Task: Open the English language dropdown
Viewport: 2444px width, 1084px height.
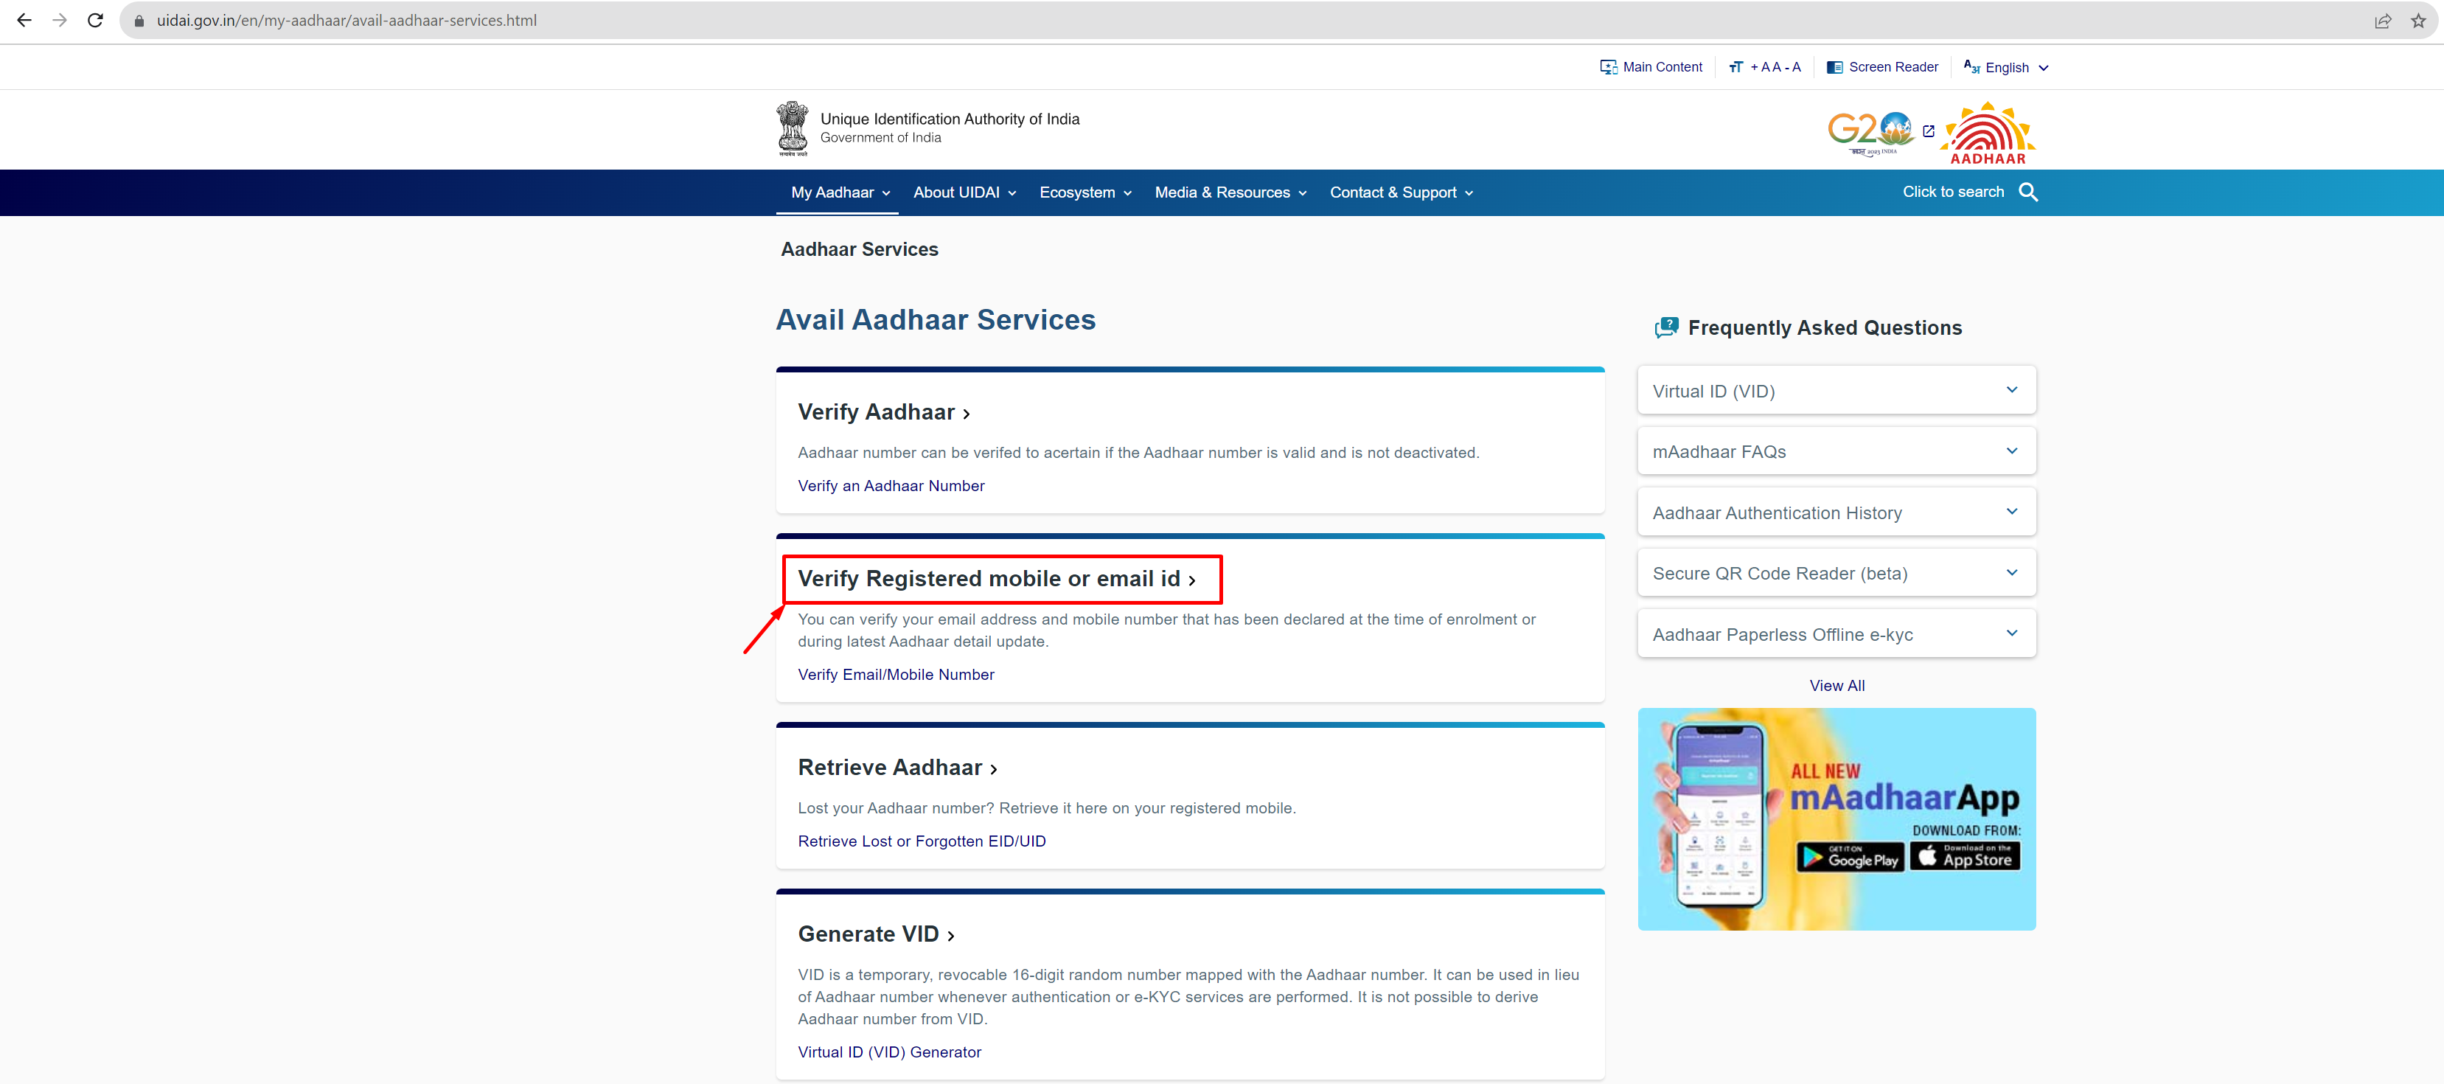Action: click(x=2007, y=67)
